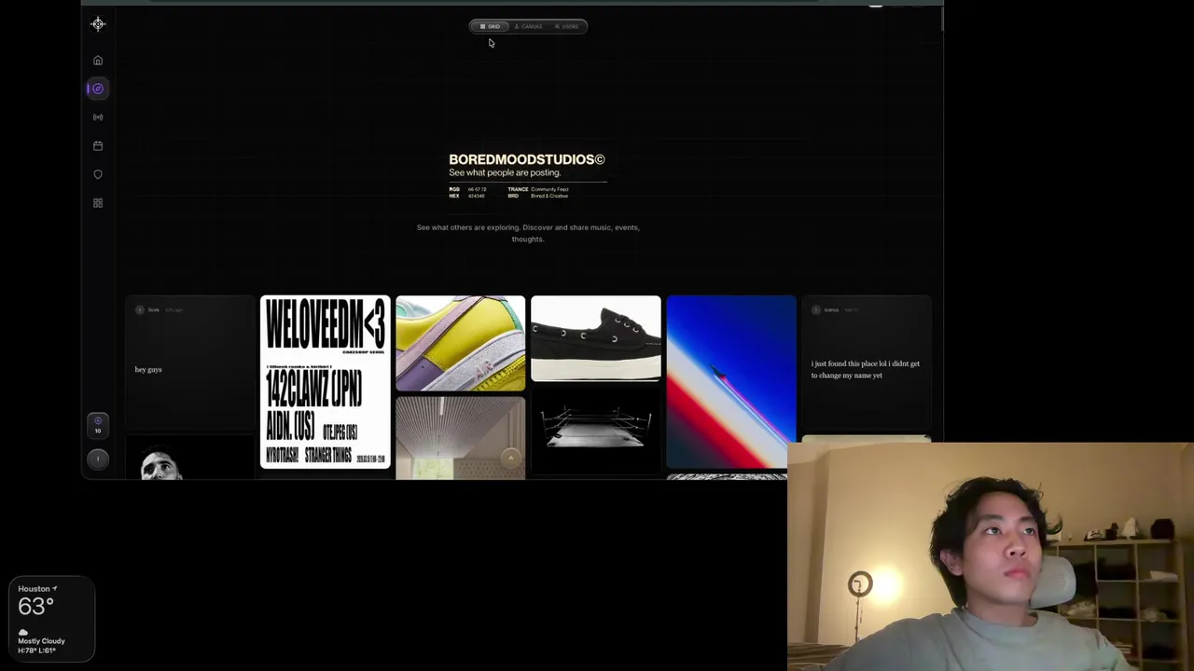This screenshot has width=1194, height=671.
Task: Open the 'hey guys' text post card
Action: coord(190,363)
